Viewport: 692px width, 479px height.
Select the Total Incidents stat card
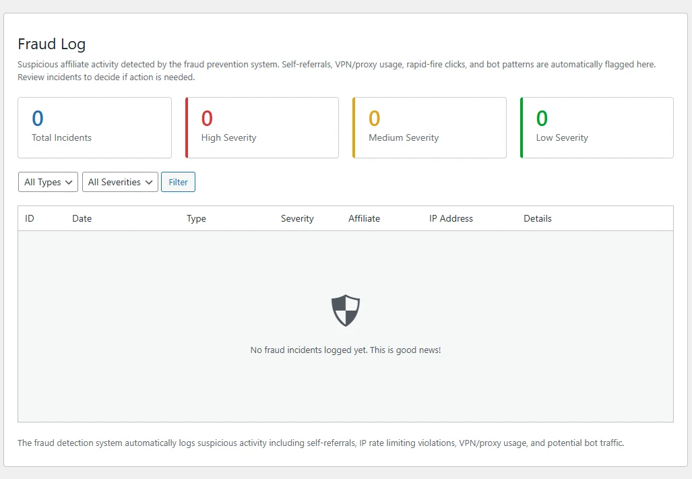pos(94,127)
